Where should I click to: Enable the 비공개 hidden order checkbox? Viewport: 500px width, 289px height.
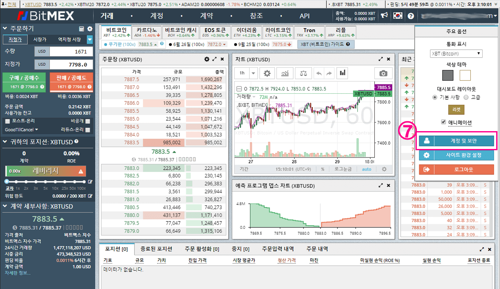[x=88, y=121]
